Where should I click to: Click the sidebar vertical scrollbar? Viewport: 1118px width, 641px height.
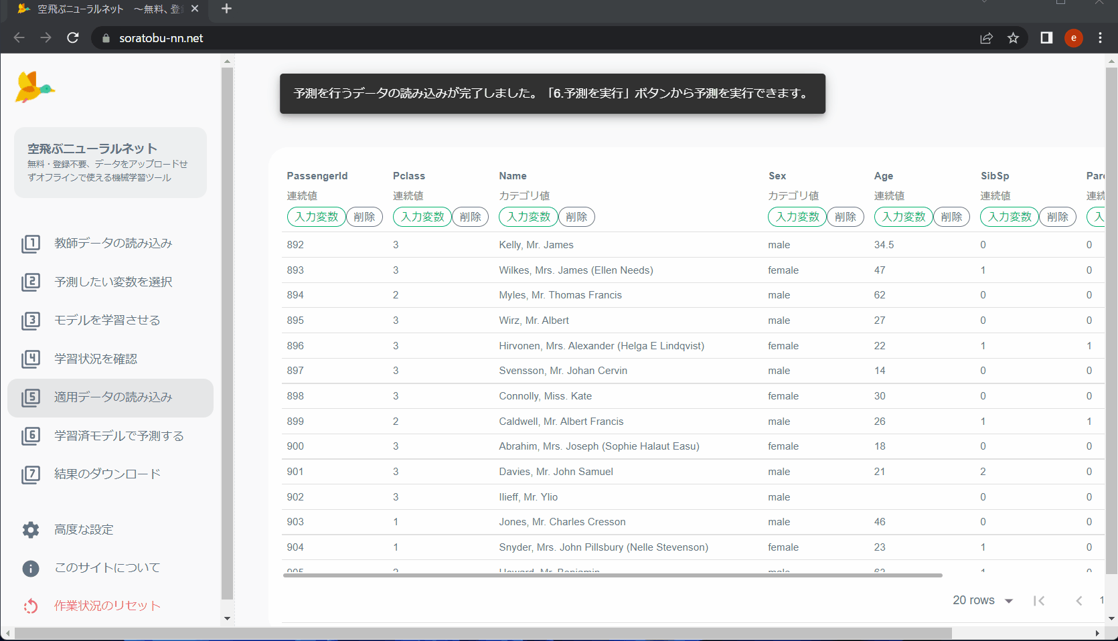227,333
